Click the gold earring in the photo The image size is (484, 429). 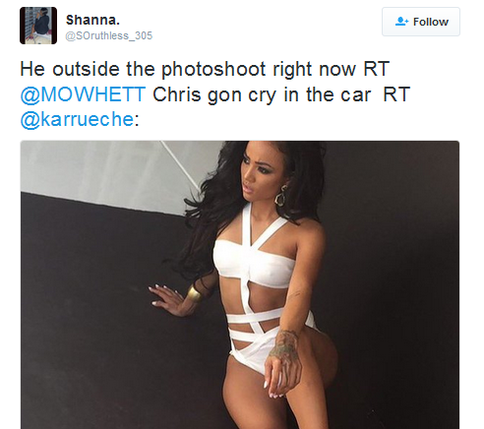click(x=281, y=196)
